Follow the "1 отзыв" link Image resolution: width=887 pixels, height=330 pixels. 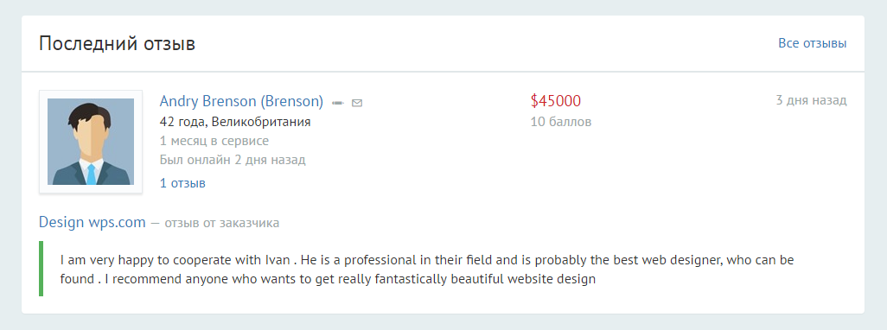(182, 183)
